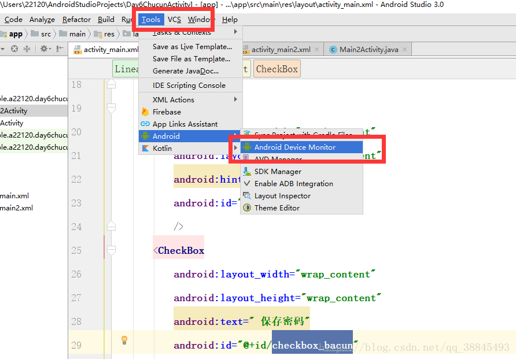Image resolution: width=516 pixels, height=359 pixels.
Task: Click line number 22 in gutter
Action: 76,179
